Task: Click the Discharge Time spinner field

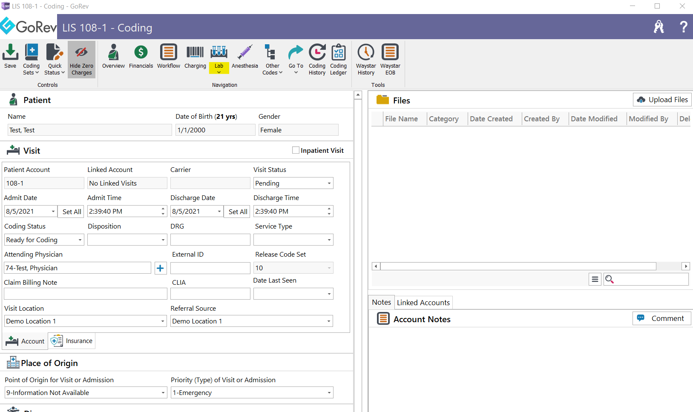Action: (x=293, y=212)
